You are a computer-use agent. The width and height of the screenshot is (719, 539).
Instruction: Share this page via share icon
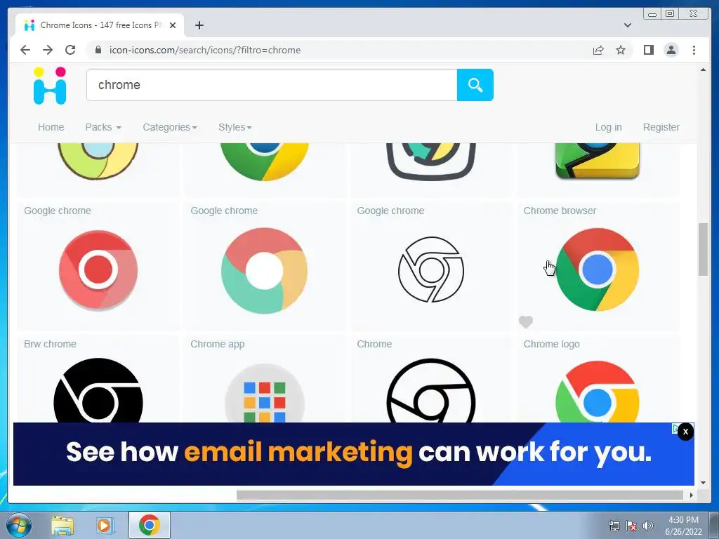(x=598, y=50)
